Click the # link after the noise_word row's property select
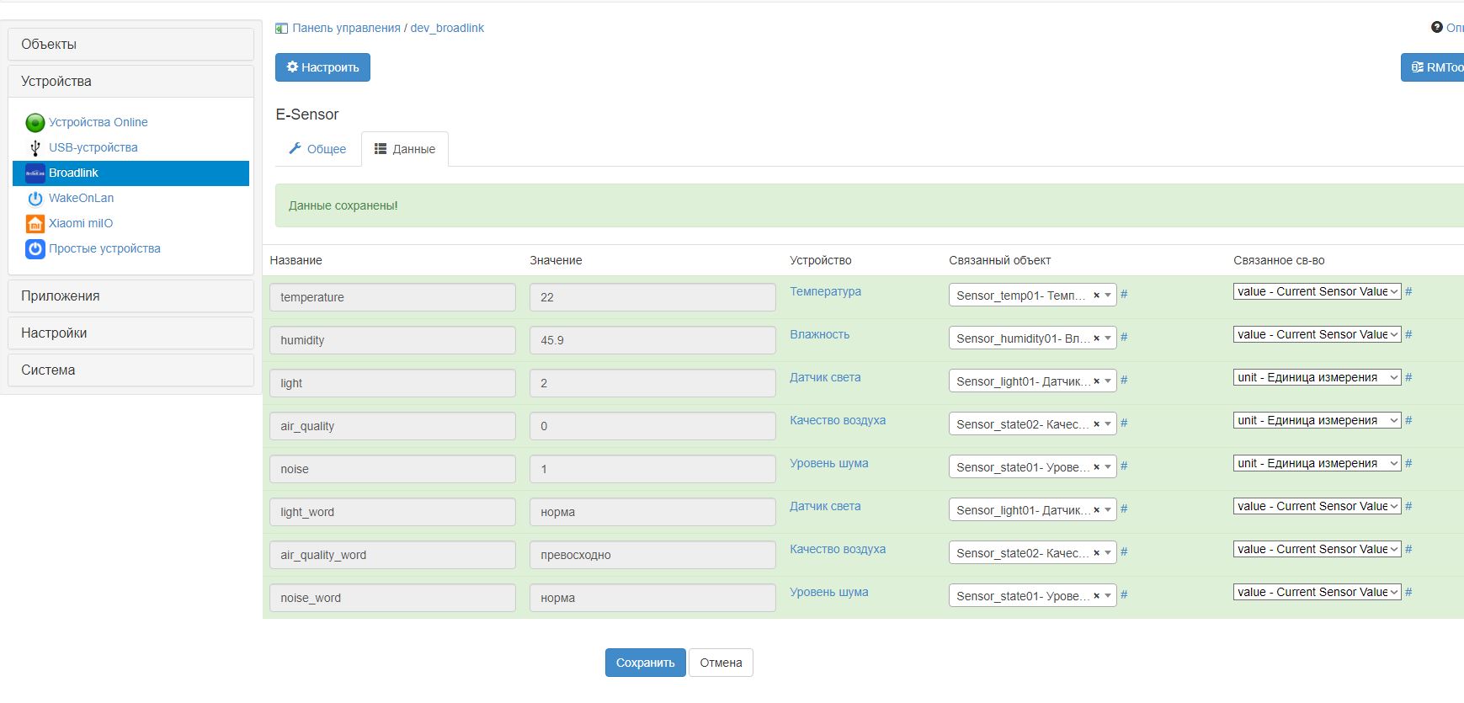 (1408, 592)
